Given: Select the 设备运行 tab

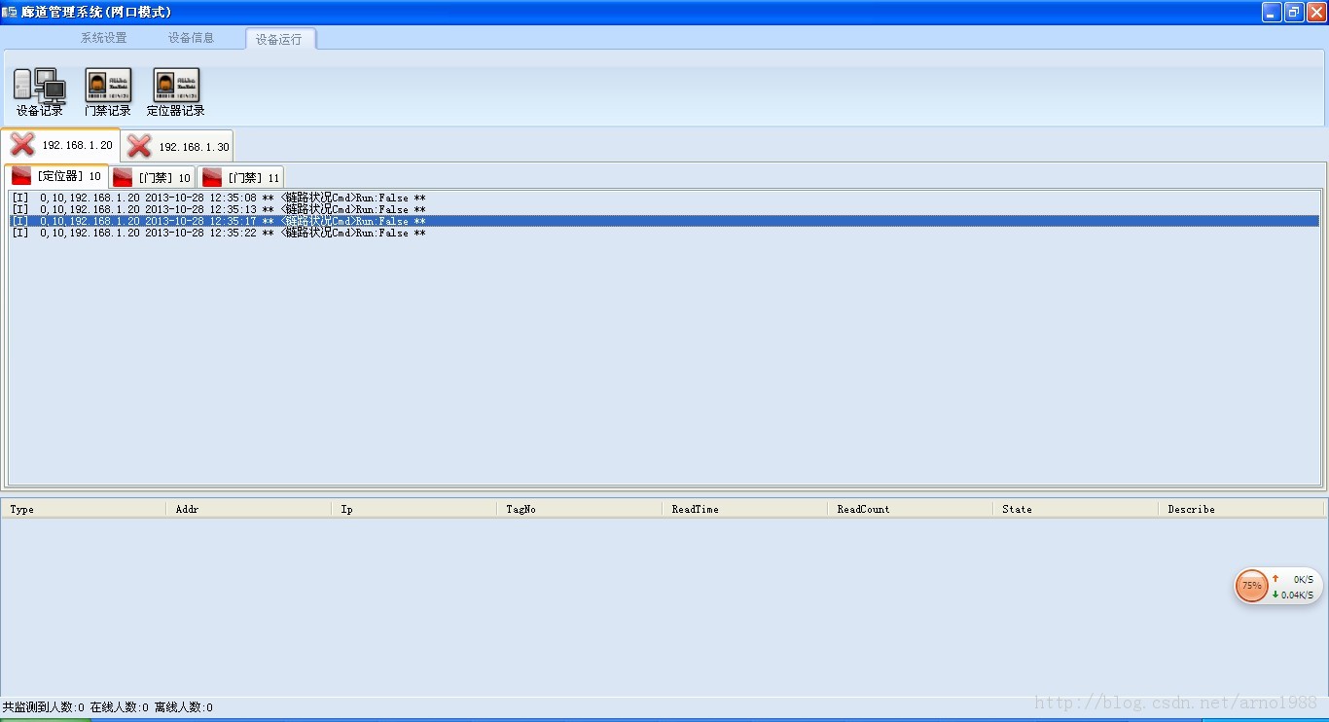Looking at the screenshot, I should point(280,39).
